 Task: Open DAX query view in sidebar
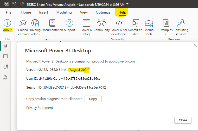pyautogui.click(x=5, y=77)
